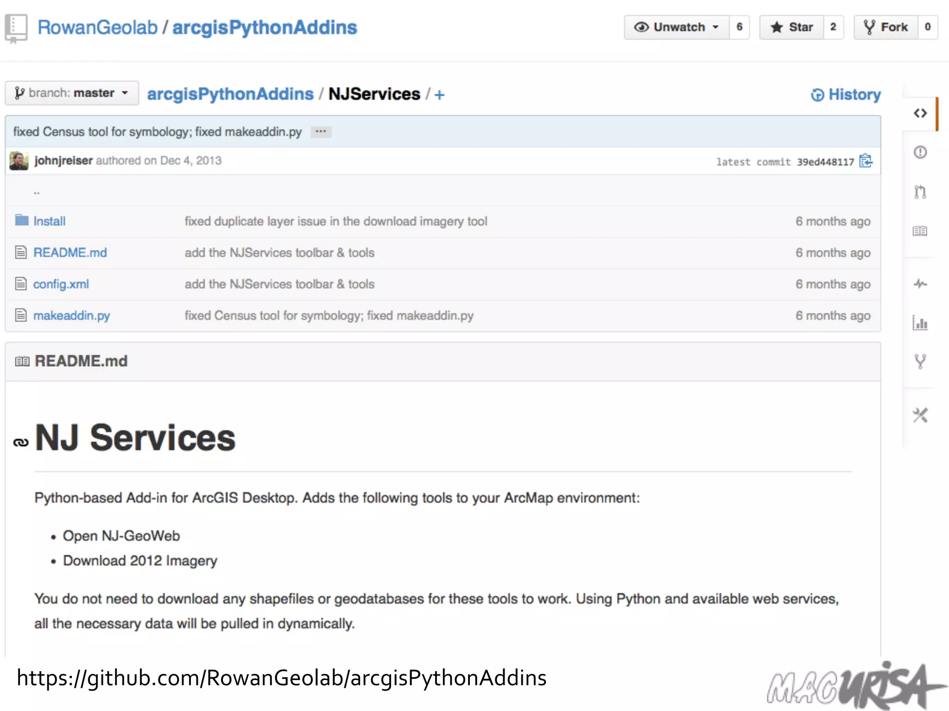The height and width of the screenshot is (711, 949).
Task: Open the RowanGeolab owner link
Action: tap(98, 27)
